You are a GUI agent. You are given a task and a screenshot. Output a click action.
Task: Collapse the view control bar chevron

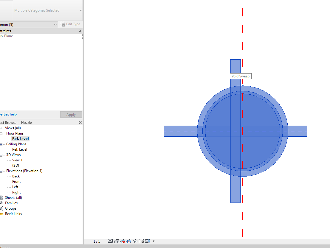point(154,241)
